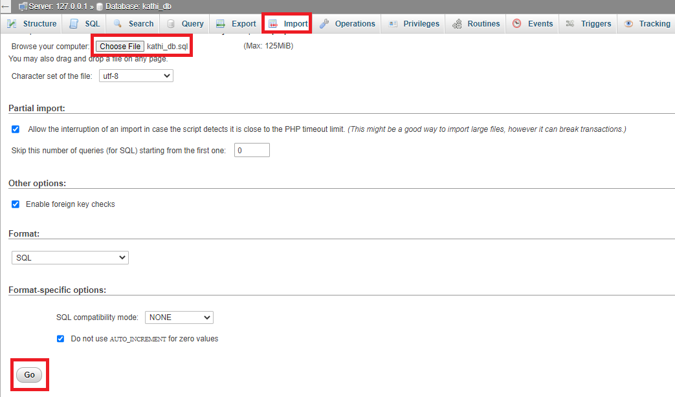Screen dimensions: 675x397
Task: Click the kathi_db.sql file name text
Action: [x=168, y=47]
